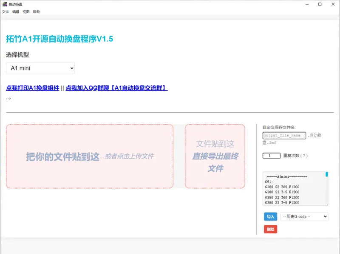Click the app icon in title bar

point(5,4)
